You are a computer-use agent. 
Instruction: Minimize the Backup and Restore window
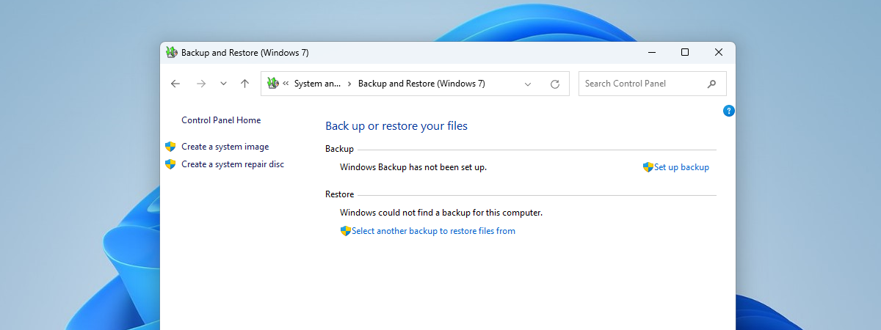(x=651, y=52)
